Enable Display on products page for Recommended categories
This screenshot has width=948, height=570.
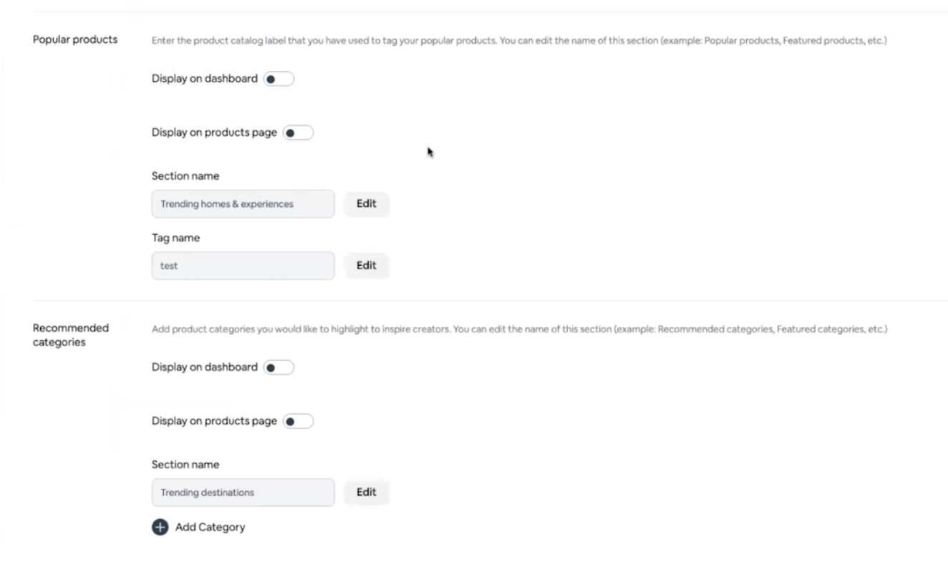[298, 421]
